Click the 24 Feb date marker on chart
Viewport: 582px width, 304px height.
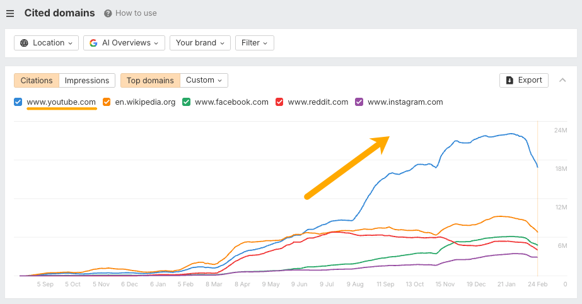[537, 284]
